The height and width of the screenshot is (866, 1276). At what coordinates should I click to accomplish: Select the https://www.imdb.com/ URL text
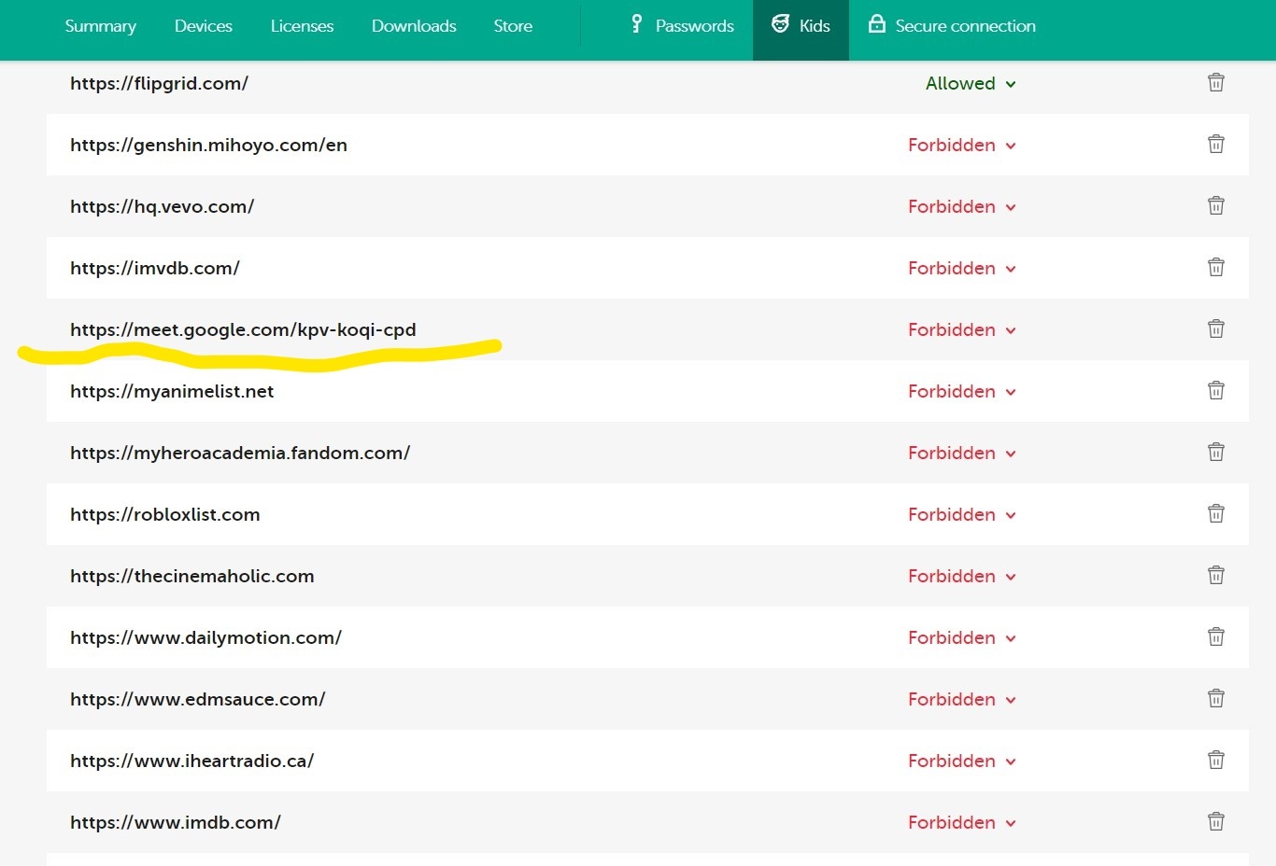(176, 822)
